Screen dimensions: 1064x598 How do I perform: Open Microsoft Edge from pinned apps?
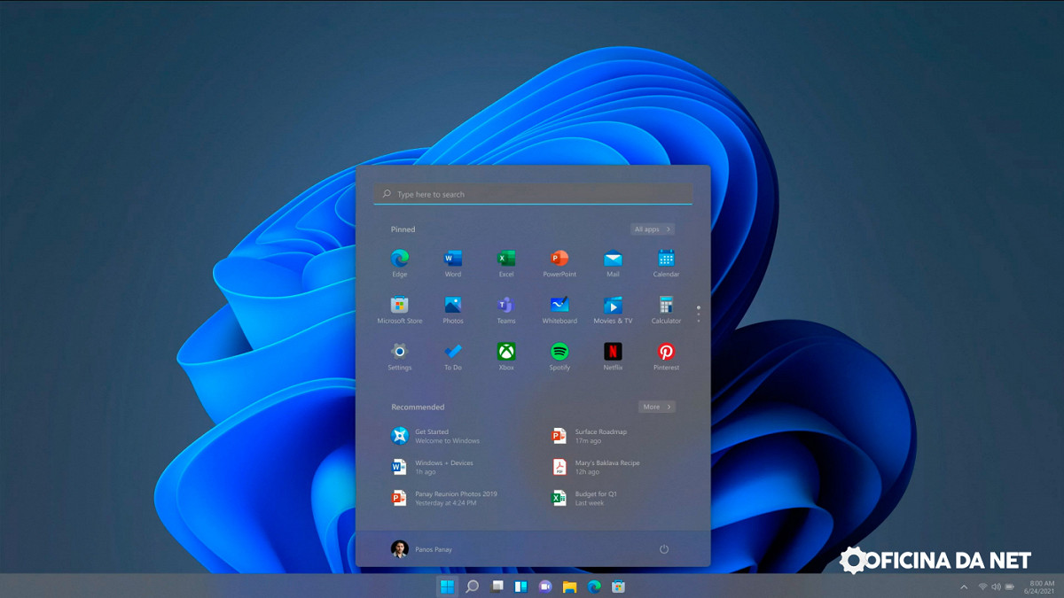point(400,259)
